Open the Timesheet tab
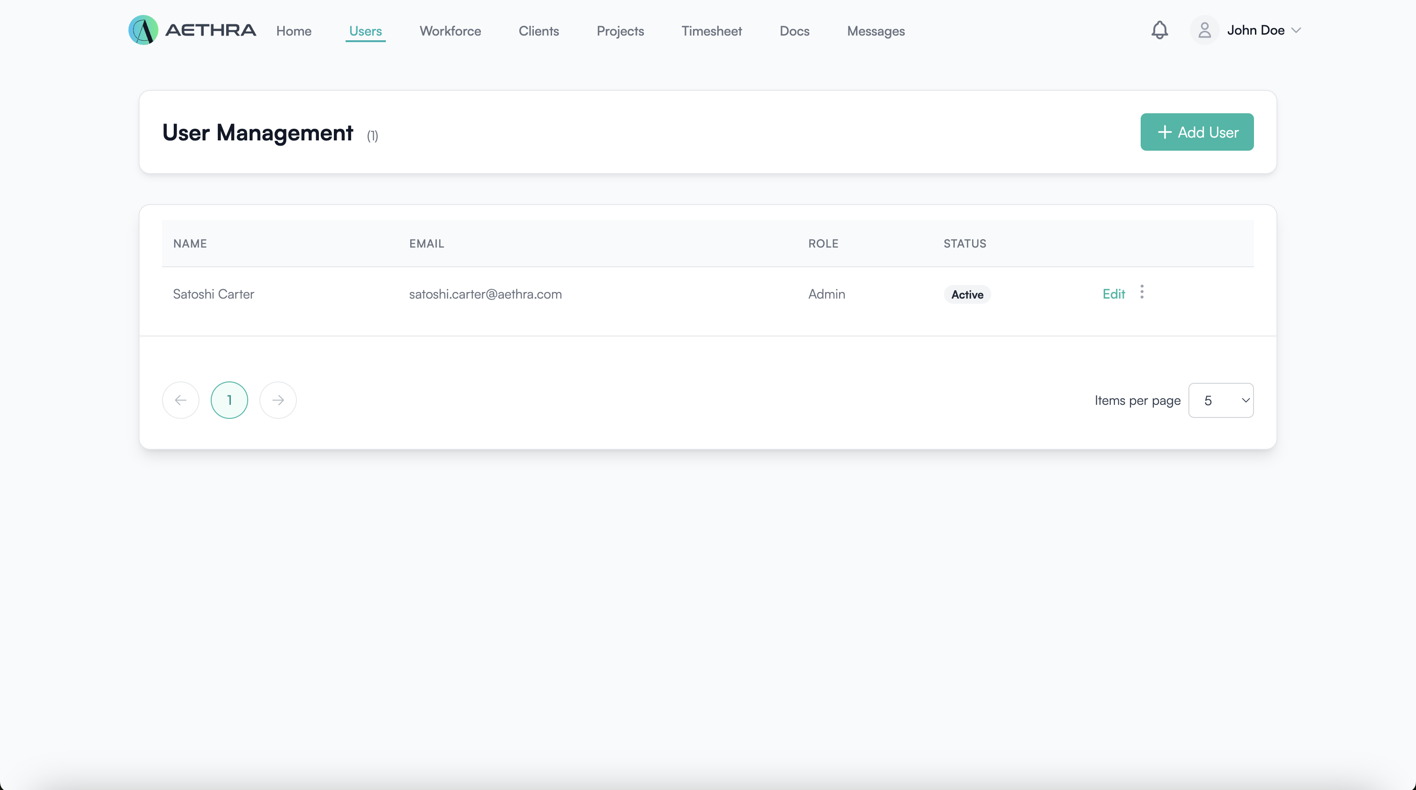 click(711, 31)
